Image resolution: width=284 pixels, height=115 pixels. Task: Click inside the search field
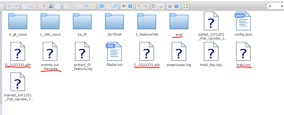276,6
